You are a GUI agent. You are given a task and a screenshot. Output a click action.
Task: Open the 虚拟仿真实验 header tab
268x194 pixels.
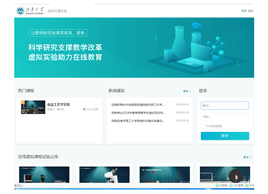click(x=57, y=11)
